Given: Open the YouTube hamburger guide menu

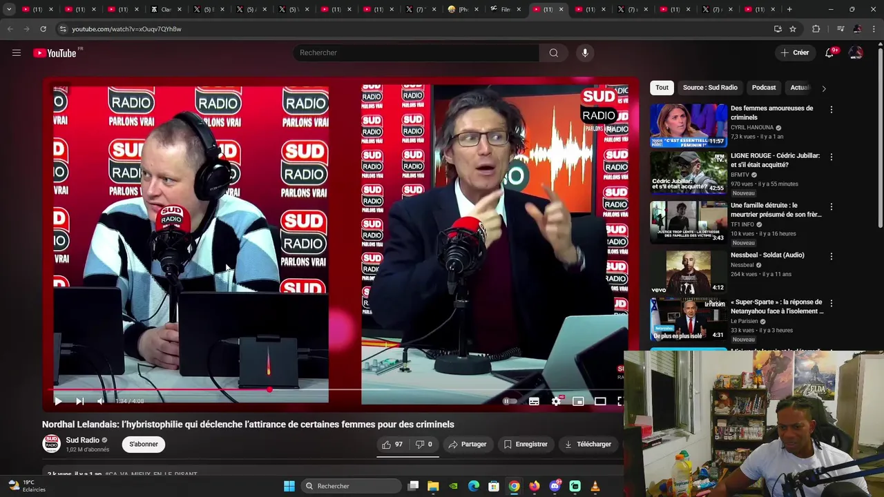Looking at the screenshot, I should 17,52.
